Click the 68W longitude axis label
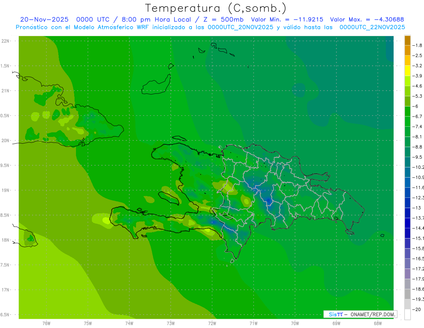 pyautogui.click(x=378, y=323)
